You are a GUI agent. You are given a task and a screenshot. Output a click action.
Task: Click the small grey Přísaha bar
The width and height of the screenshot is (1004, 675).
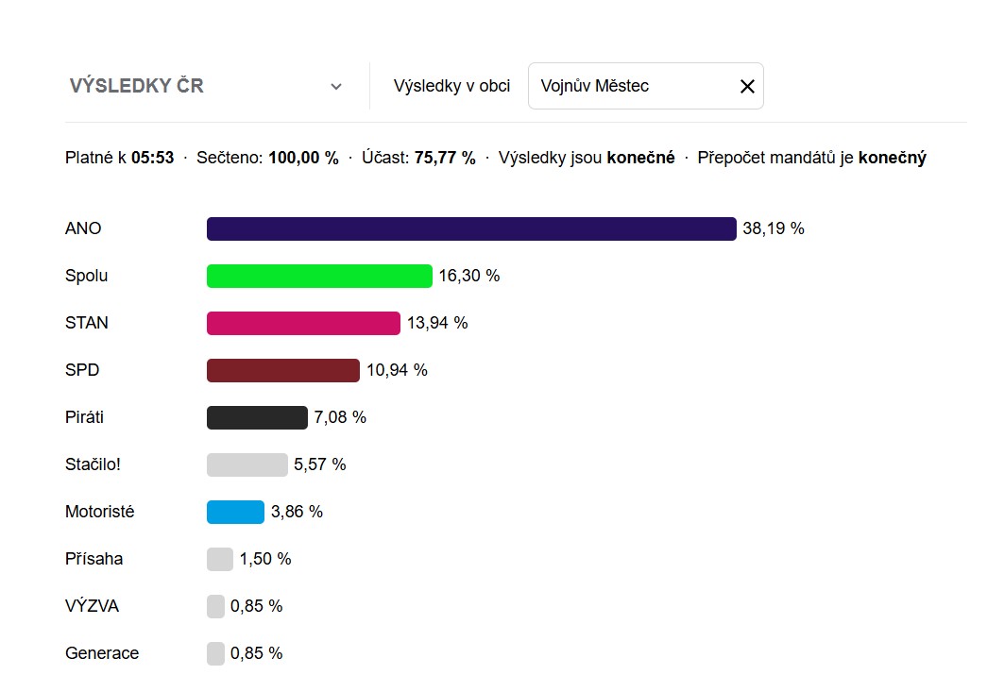(x=220, y=559)
